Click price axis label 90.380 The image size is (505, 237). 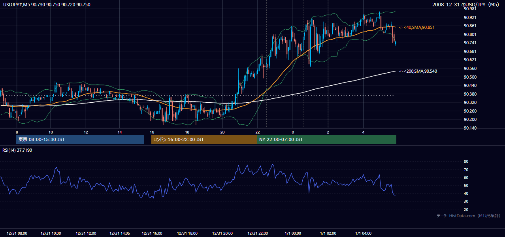pos(470,94)
